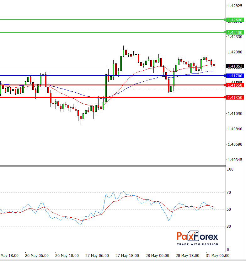Click the 28 May 18:00 time label

[188, 255]
